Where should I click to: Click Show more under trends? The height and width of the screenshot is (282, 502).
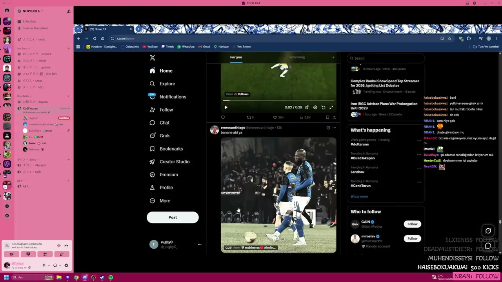click(x=359, y=197)
